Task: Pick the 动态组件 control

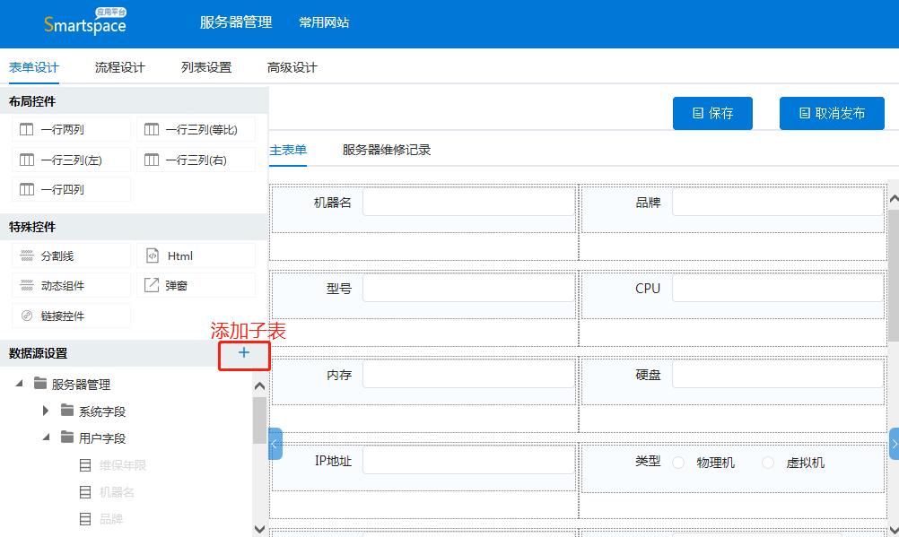Action: pyautogui.click(x=71, y=285)
